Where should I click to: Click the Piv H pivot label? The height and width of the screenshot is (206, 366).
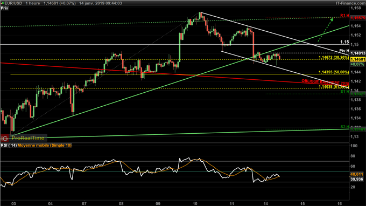point(344,51)
